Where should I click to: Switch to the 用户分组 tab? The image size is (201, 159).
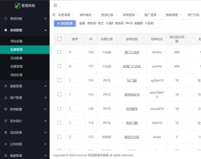[x=193, y=15]
